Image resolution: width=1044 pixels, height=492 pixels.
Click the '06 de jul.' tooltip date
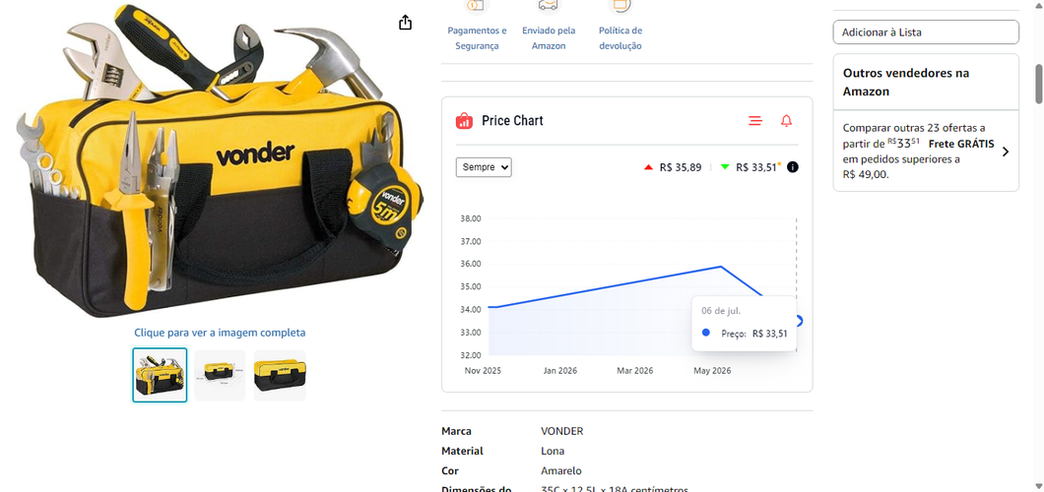pos(720,311)
